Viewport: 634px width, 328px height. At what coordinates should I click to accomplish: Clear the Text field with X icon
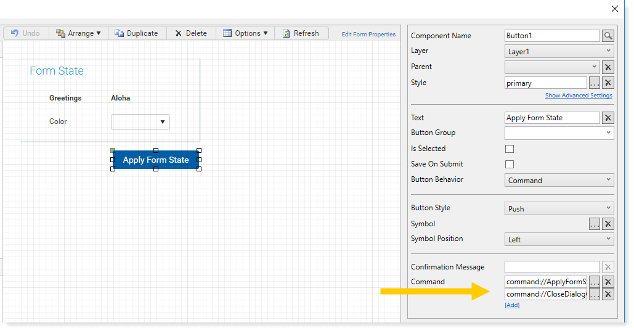[608, 118]
